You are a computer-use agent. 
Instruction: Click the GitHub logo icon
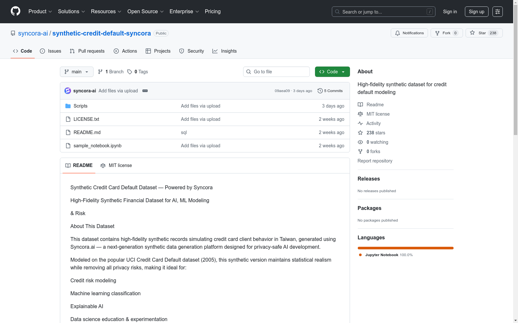coord(16,11)
